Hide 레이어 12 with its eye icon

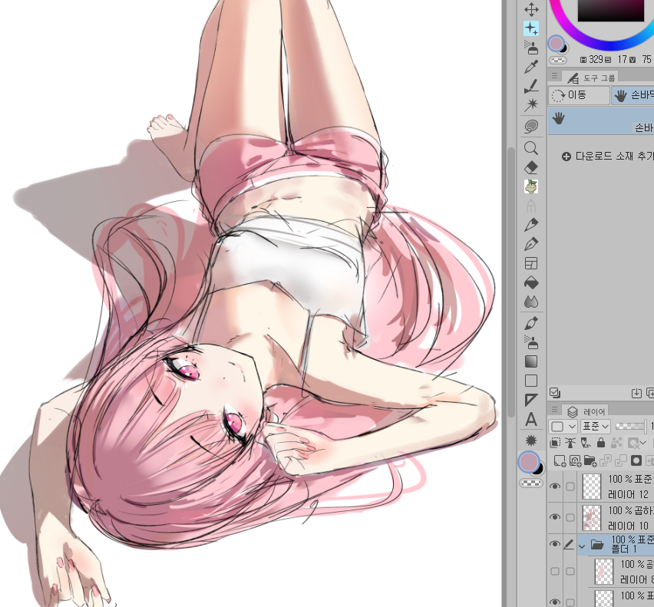pos(555,487)
